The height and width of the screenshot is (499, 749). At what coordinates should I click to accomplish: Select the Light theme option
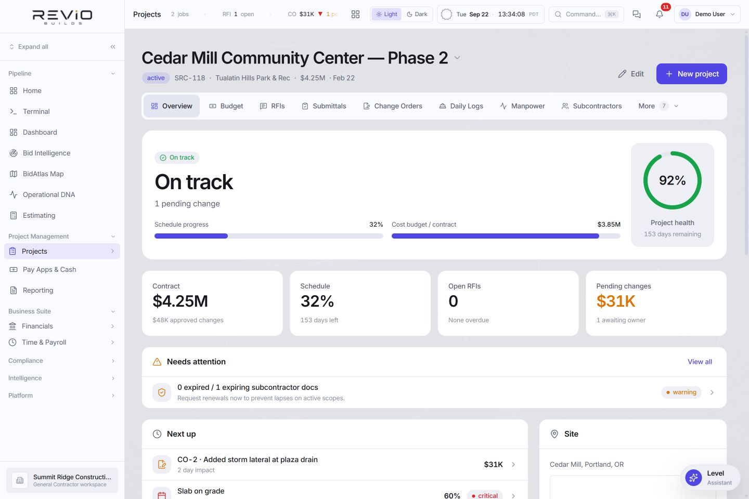pos(386,14)
